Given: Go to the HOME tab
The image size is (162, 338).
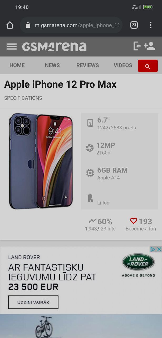Looking at the screenshot, I should [x=17, y=65].
